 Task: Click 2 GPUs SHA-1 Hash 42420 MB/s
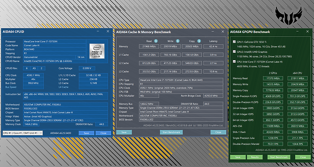pyautogui.click(x=273, y=132)
